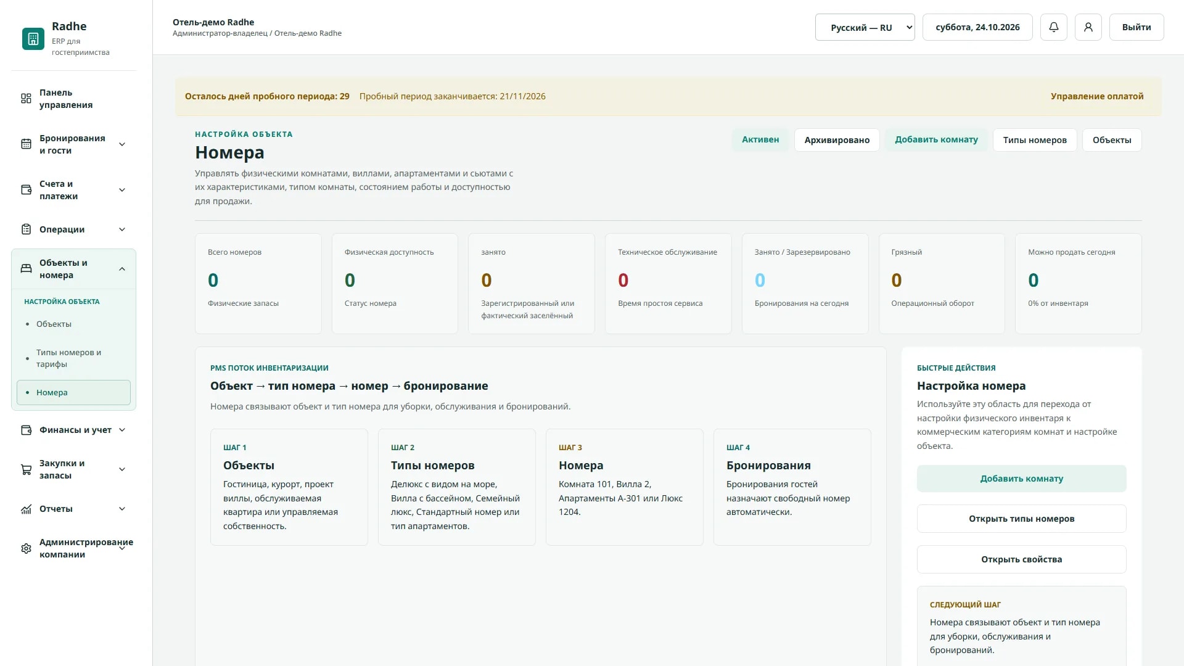Open notifications bell icon

click(1054, 27)
